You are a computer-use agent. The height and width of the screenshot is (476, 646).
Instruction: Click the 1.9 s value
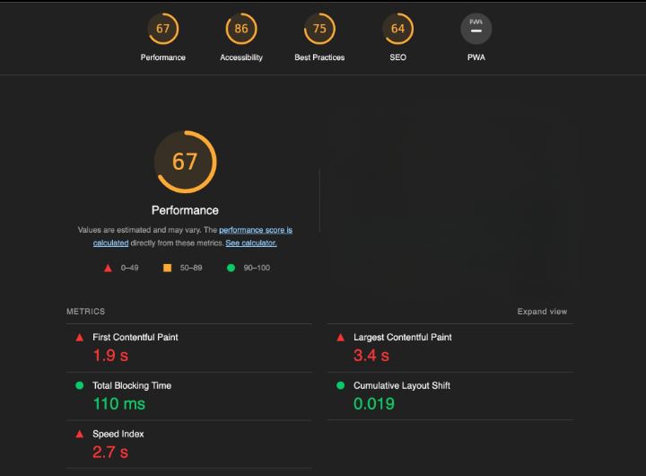click(110, 355)
